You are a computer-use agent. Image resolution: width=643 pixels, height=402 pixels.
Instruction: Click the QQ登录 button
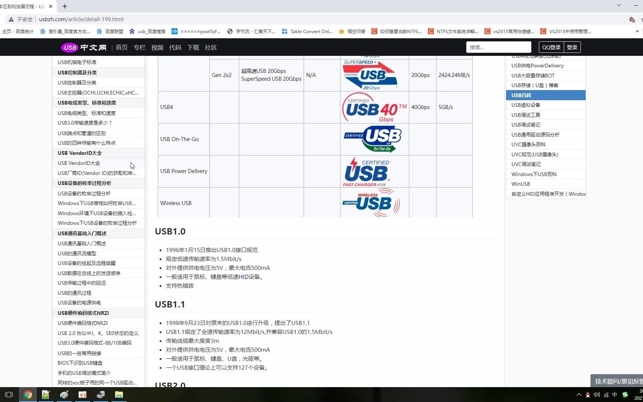551,47
